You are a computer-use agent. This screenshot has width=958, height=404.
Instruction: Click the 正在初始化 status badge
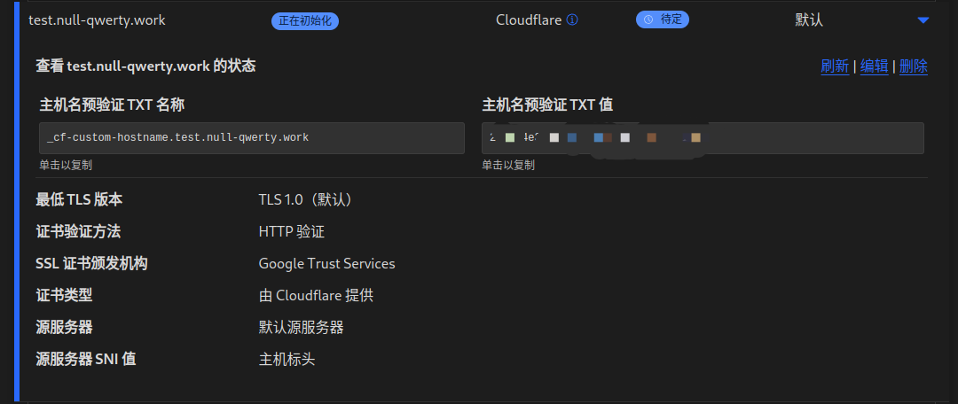click(305, 20)
